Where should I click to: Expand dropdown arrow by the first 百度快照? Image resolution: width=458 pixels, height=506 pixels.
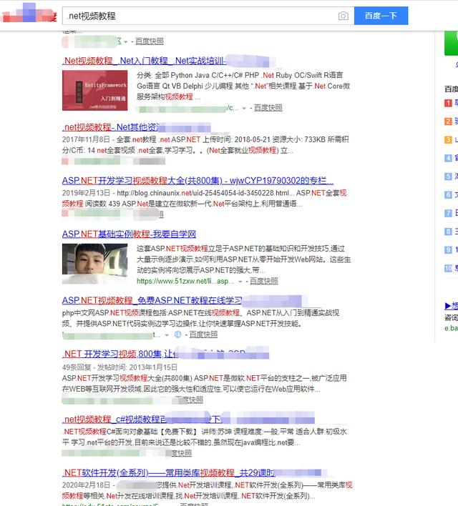(x=126, y=41)
